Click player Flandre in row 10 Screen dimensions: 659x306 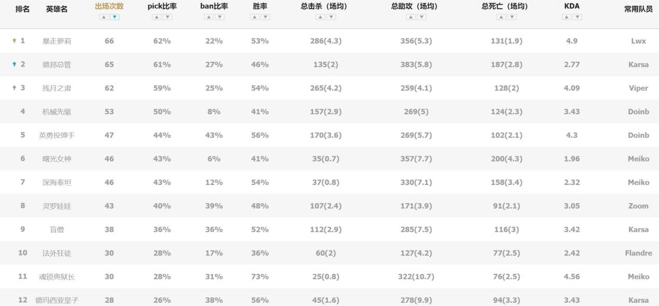point(638,253)
